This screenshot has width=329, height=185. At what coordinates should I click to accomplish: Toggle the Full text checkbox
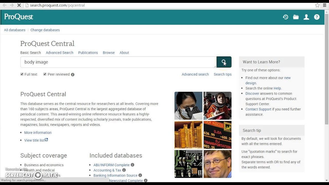click(x=22, y=74)
